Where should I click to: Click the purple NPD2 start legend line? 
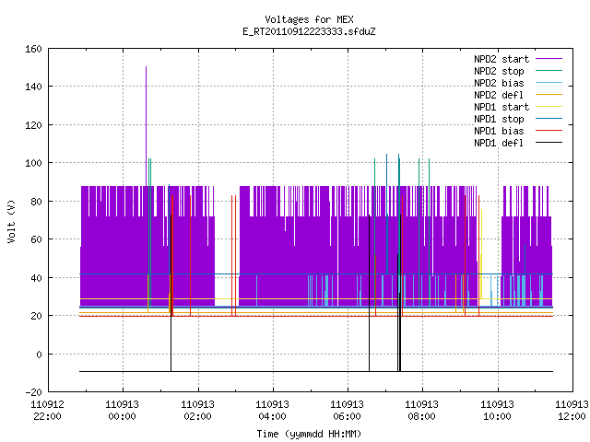point(549,59)
